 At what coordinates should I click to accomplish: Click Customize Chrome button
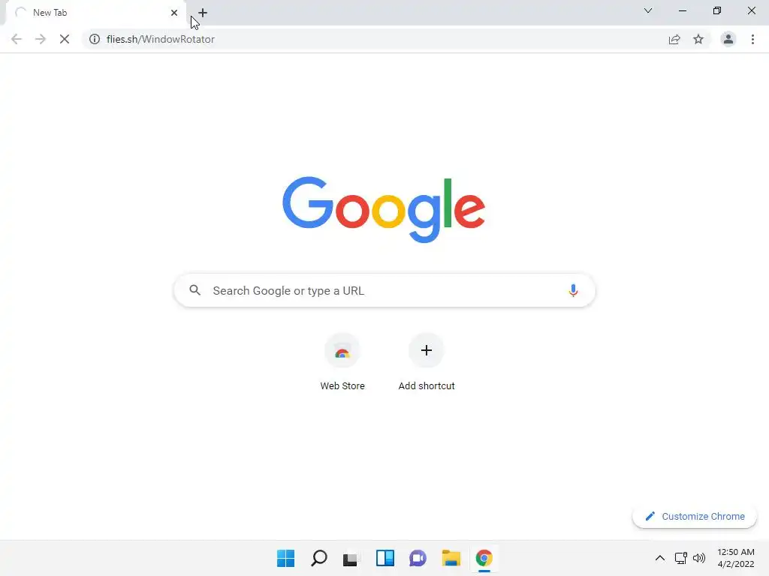(x=695, y=516)
